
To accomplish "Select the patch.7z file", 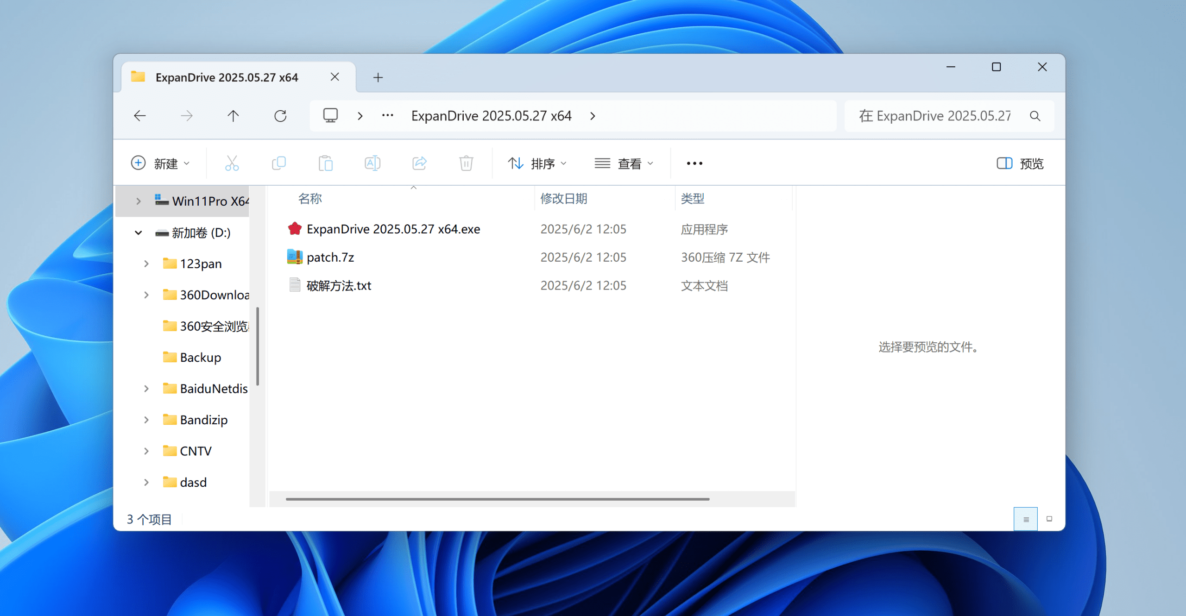I will [330, 258].
